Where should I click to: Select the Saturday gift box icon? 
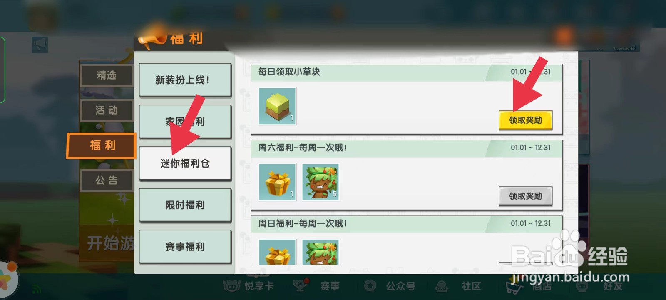(x=277, y=182)
